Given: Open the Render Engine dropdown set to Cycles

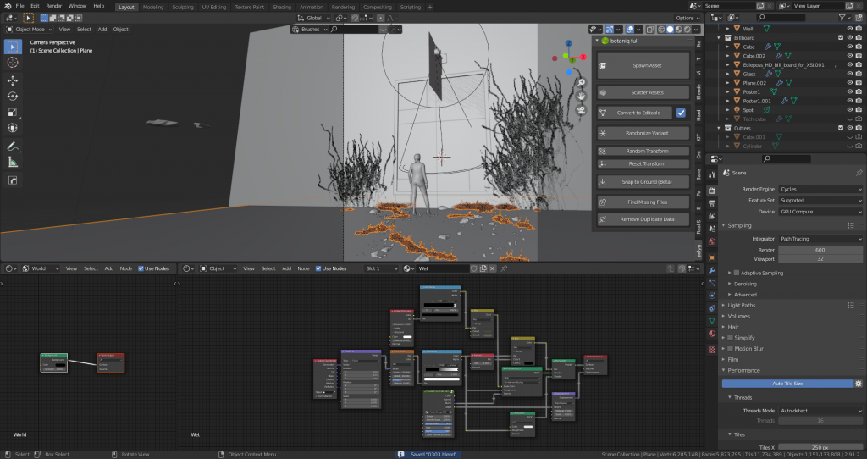Looking at the screenshot, I should (x=820, y=189).
